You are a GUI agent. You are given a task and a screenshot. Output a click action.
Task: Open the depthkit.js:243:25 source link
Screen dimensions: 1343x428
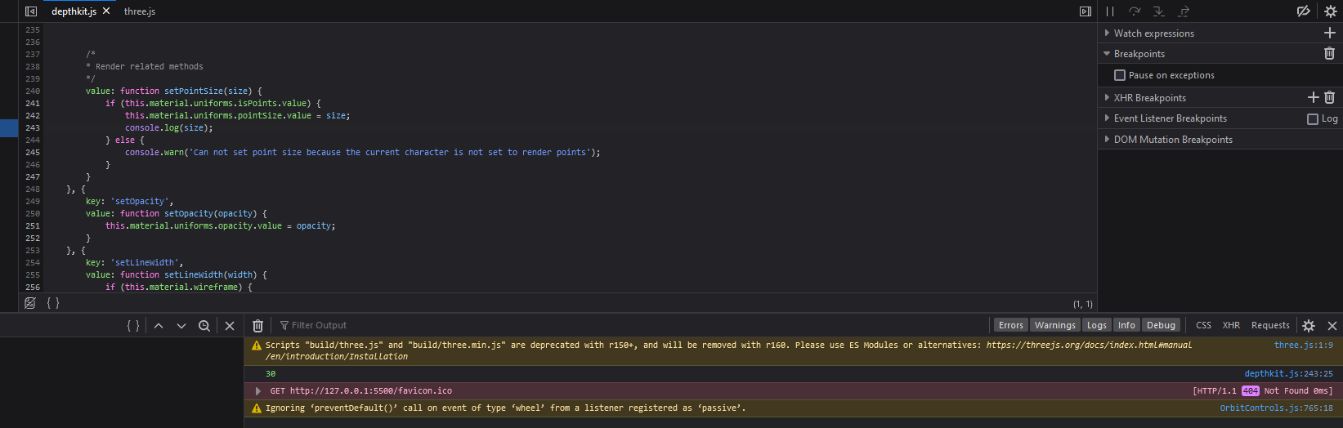pyautogui.click(x=1288, y=374)
